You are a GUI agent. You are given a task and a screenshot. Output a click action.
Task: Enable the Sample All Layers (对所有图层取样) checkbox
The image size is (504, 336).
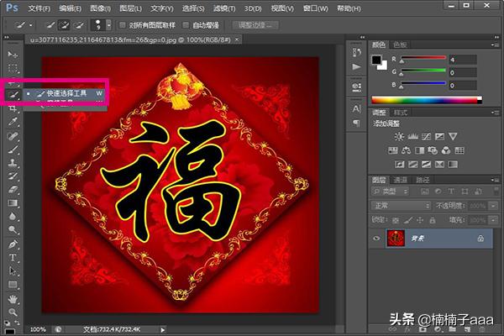(x=123, y=25)
